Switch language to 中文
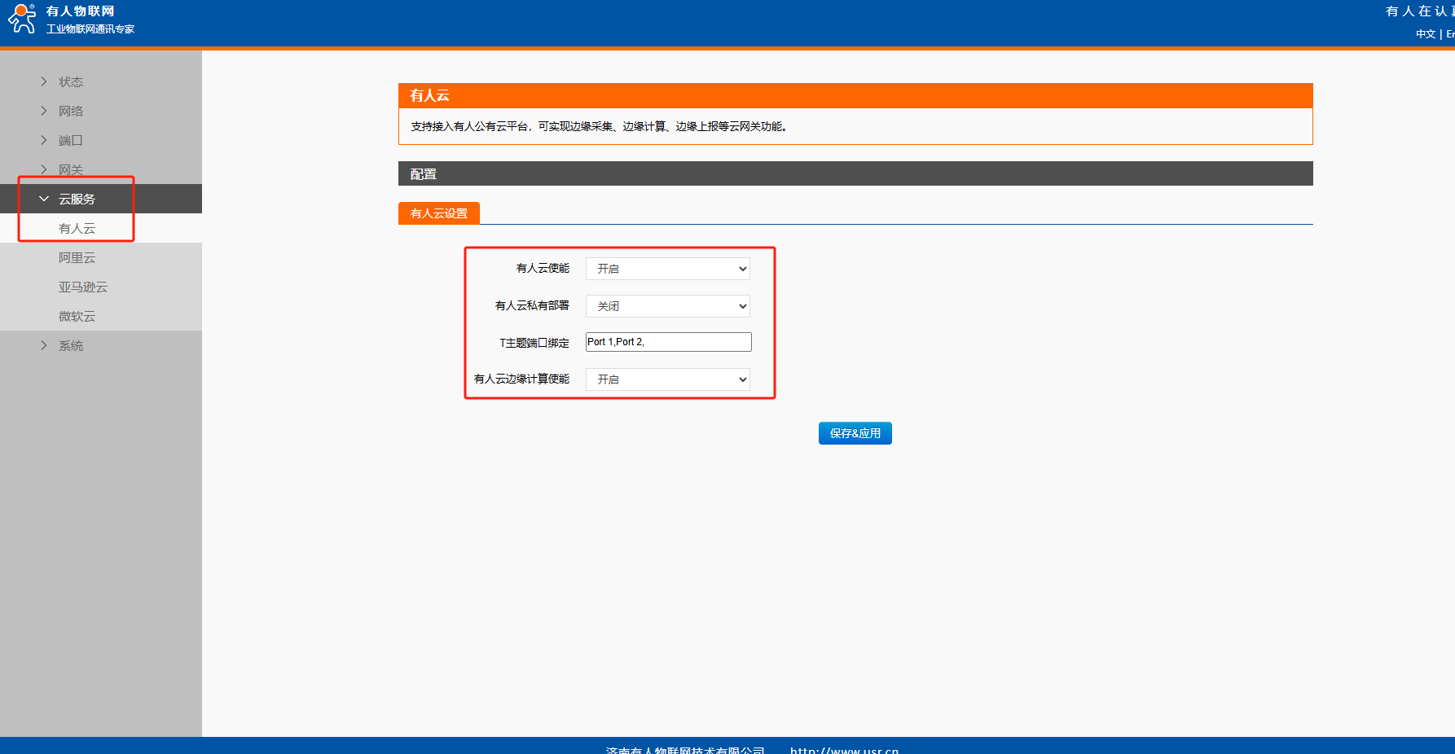Screen dimensions: 1455x754 [1425, 34]
